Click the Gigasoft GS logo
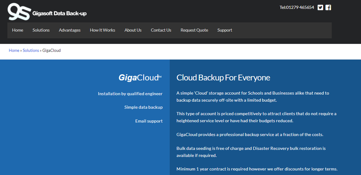 [19, 12]
